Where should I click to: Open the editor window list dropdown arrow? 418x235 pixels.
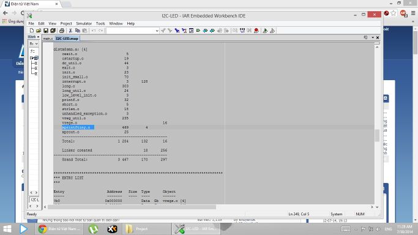373,37
